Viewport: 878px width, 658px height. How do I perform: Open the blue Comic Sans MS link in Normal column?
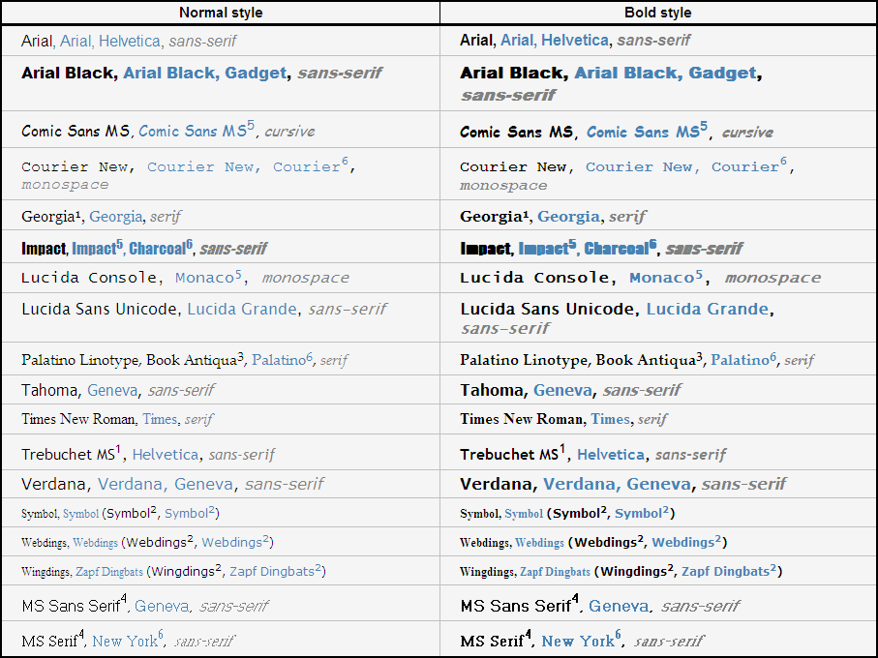click(x=193, y=132)
